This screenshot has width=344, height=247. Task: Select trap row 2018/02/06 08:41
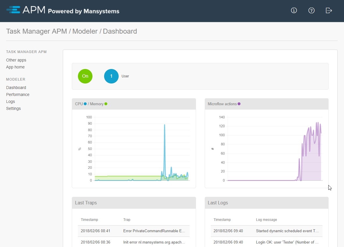(134, 231)
